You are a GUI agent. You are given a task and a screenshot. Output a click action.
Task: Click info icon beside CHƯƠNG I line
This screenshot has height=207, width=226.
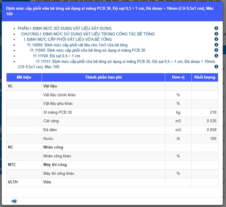point(216,34)
